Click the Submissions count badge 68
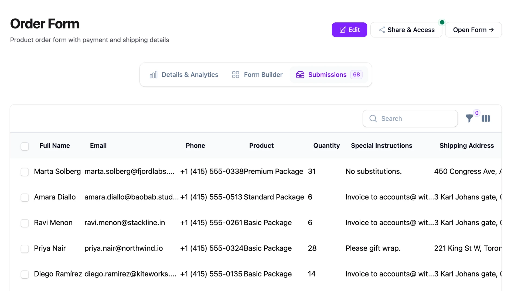The height and width of the screenshot is (291, 518). pyautogui.click(x=356, y=75)
